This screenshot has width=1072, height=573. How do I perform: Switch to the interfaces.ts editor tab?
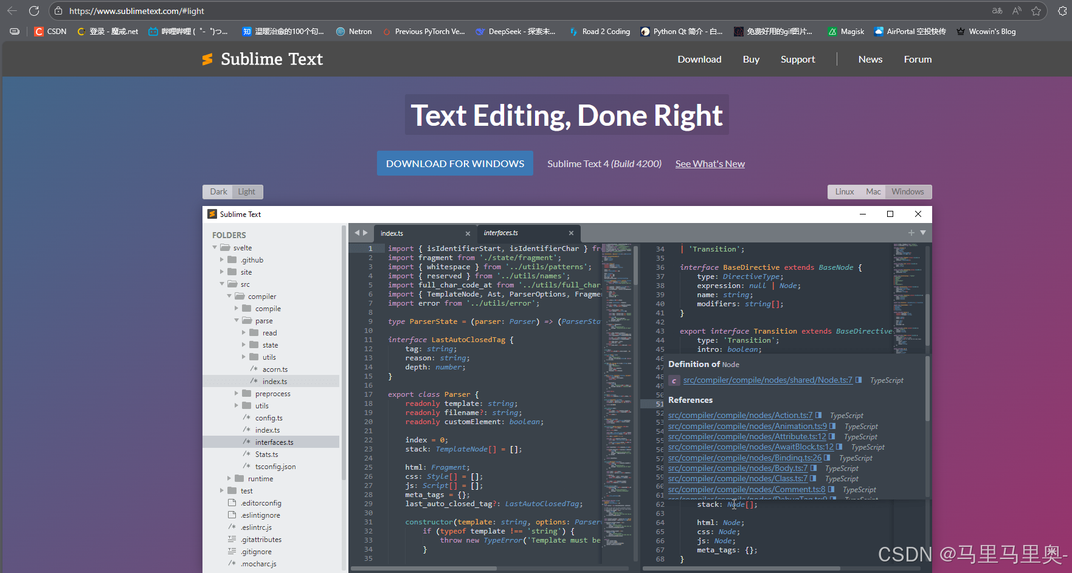[528, 233]
